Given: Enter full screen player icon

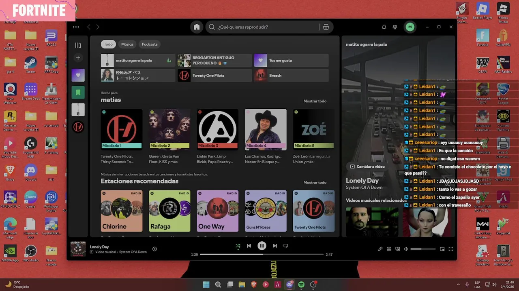Looking at the screenshot, I should (x=451, y=249).
